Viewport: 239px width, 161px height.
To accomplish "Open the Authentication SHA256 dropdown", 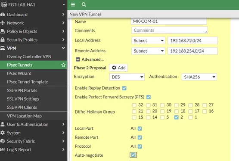I will point(199,77).
